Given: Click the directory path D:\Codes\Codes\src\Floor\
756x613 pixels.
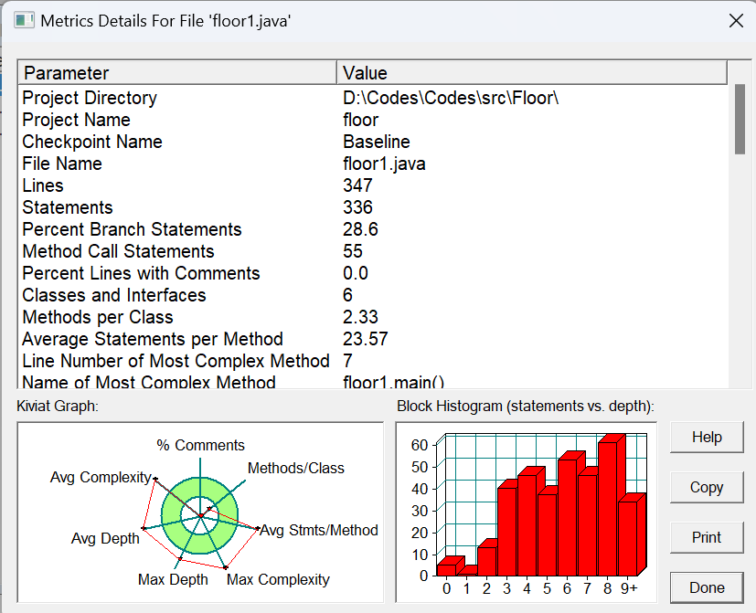Looking at the screenshot, I should point(451,98).
